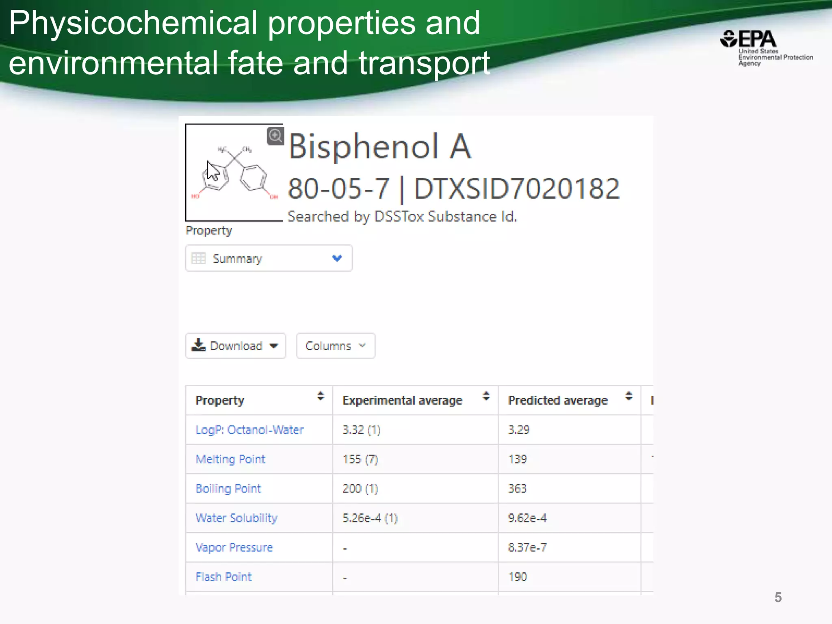This screenshot has height=624, width=832.
Task: Open the Flash Point link
Action: pyautogui.click(x=224, y=576)
